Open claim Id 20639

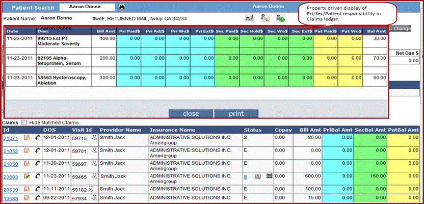coord(11,189)
